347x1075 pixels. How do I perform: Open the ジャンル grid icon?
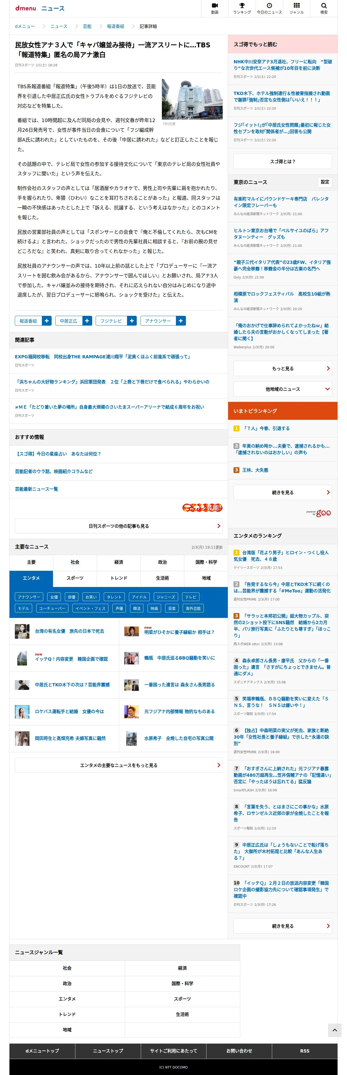(296, 8)
